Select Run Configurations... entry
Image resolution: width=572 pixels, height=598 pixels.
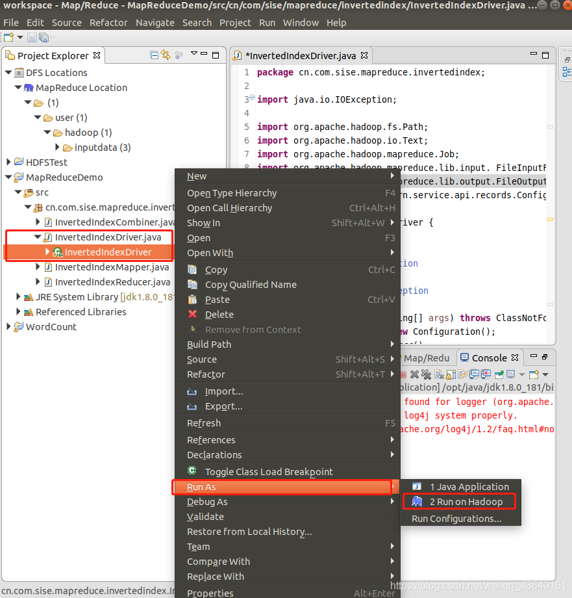456,519
